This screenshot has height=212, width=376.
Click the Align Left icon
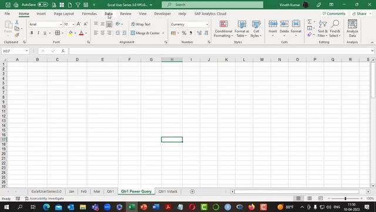pyautogui.click(x=96, y=33)
